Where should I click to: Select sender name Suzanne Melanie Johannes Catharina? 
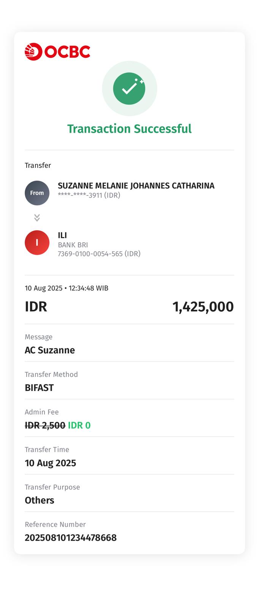pos(136,186)
